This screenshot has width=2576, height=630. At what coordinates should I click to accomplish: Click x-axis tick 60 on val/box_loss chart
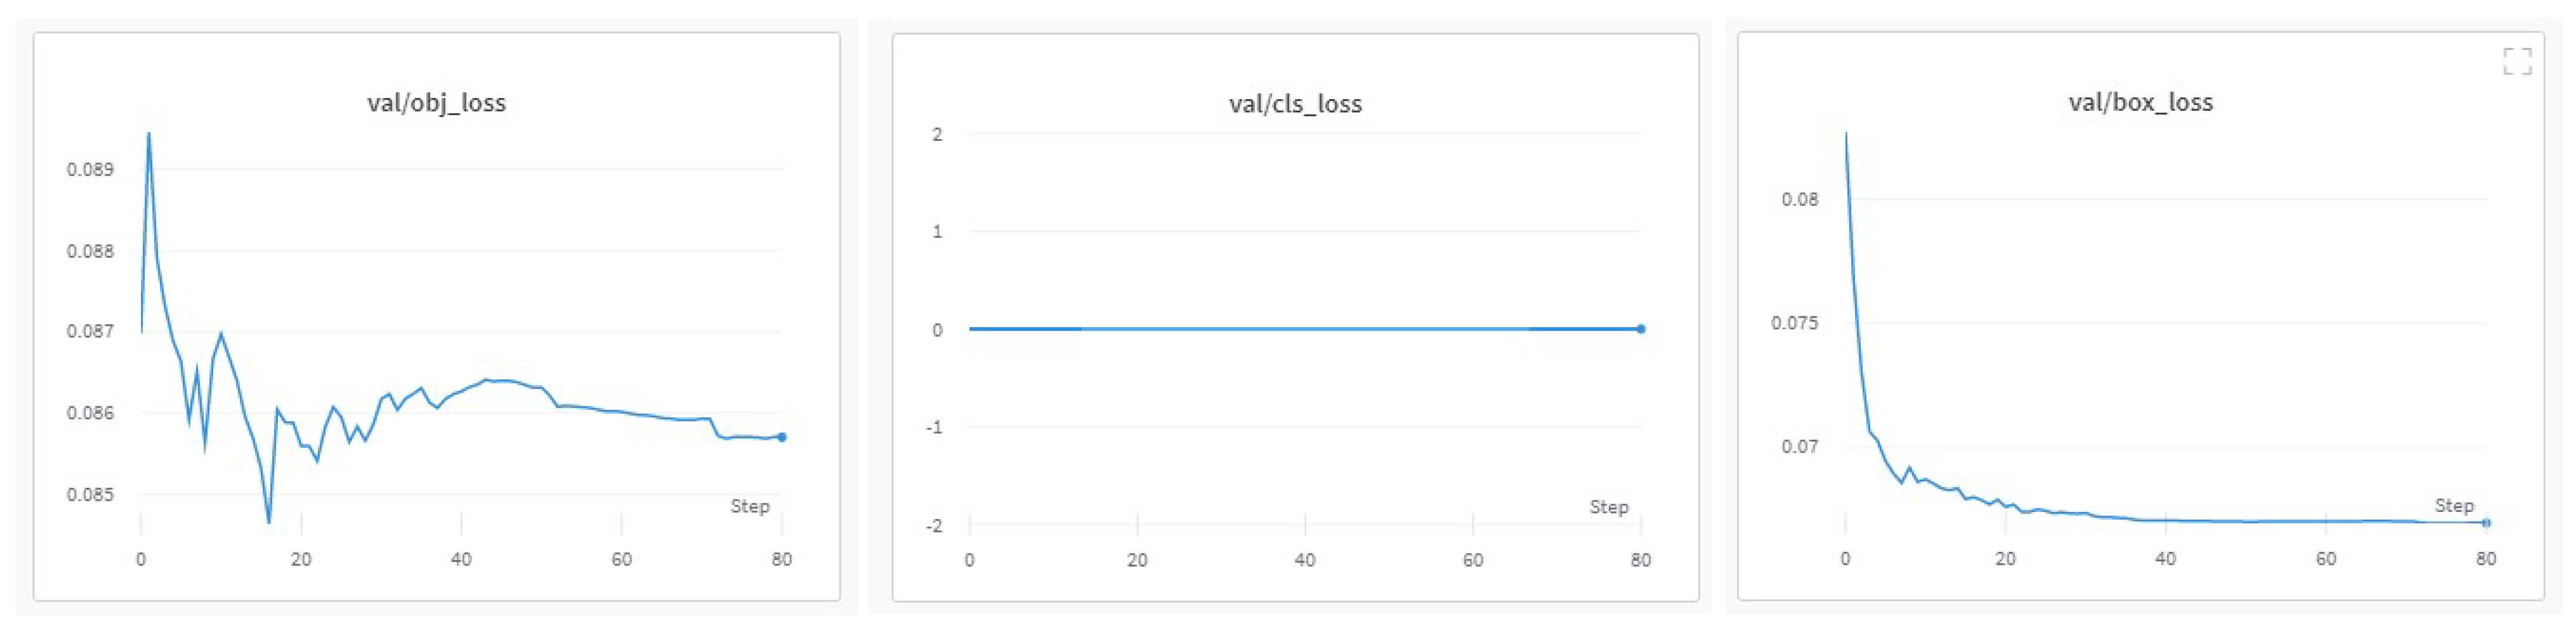[2326, 559]
